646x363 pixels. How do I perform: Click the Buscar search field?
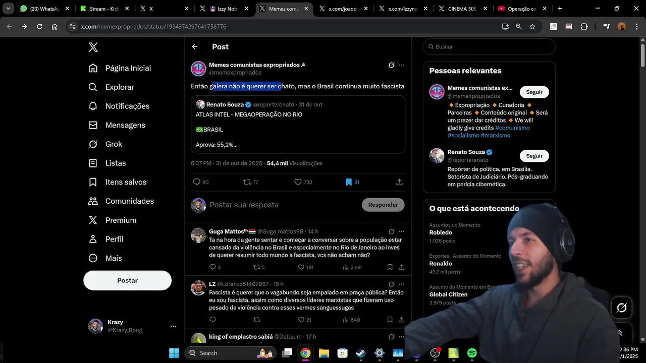pyautogui.click(x=489, y=46)
